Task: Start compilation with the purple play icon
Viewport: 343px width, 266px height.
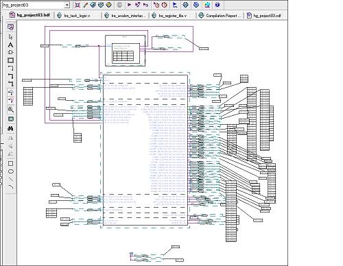Action: (129, 5)
